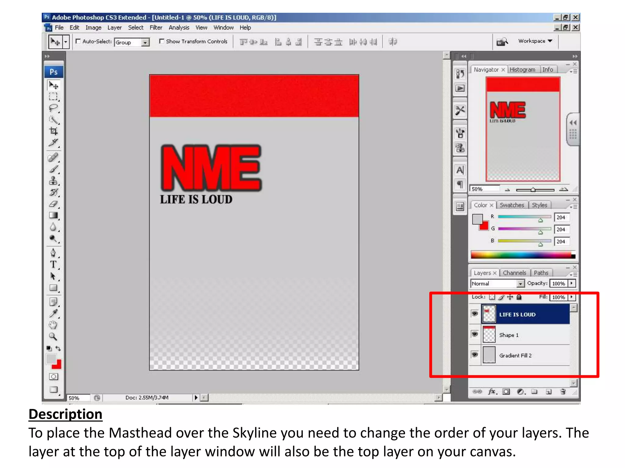Image resolution: width=625 pixels, height=468 pixels.
Task: Switch to the Styles tab
Action: [539, 205]
